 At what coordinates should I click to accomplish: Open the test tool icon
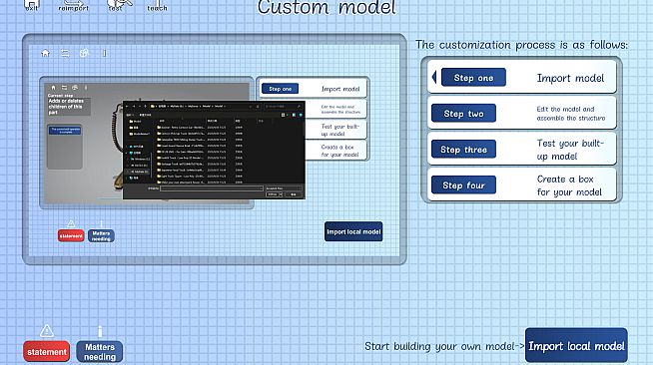point(120,5)
